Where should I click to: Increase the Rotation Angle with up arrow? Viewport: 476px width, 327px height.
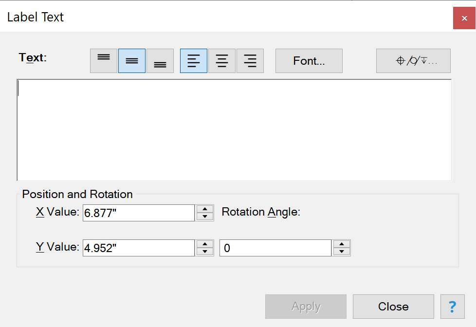click(x=342, y=244)
